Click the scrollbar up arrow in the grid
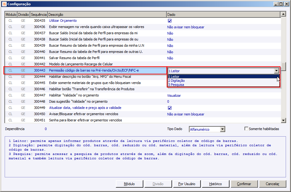 coord(283,14)
